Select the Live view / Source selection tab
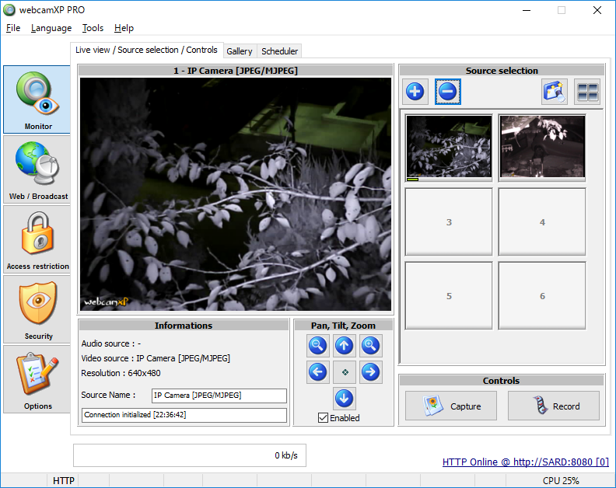 pos(146,50)
